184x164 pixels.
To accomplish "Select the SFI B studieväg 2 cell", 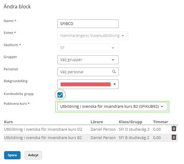I will pos(134,138).
